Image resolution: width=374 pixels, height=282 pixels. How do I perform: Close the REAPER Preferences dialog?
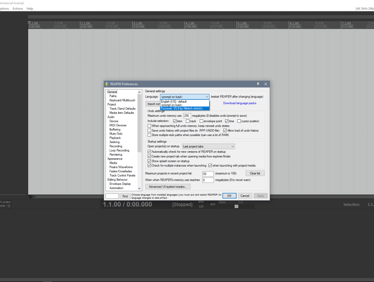(266, 84)
